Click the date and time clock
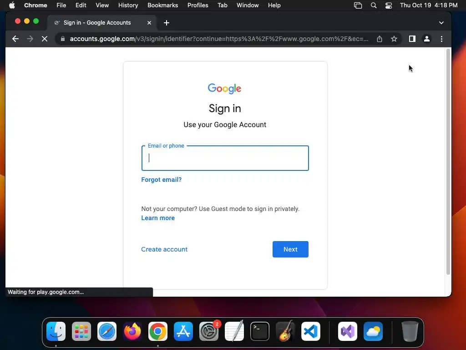Image resolution: width=466 pixels, height=350 pixels. click(x=429, y=5)
